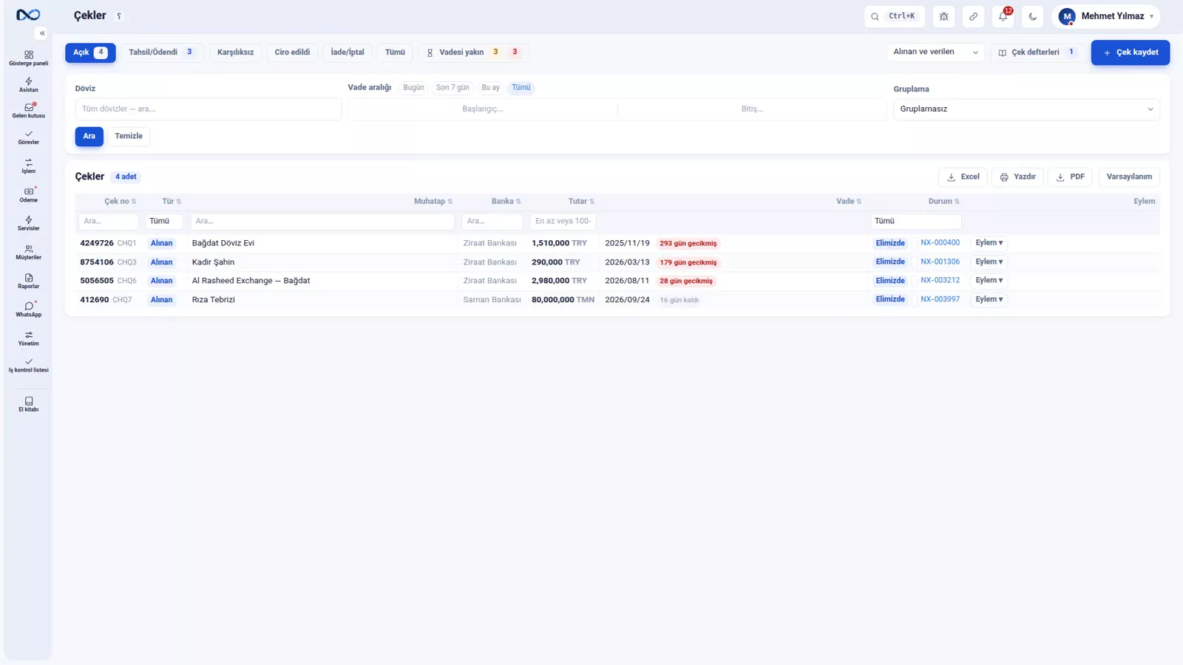Open Eylem menu for Kadir Şahin
This screenshot has height=665, width=1183.
tap(989, 262)
